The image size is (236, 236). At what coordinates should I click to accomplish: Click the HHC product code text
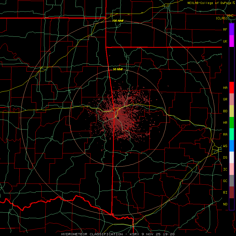(230, 16)
